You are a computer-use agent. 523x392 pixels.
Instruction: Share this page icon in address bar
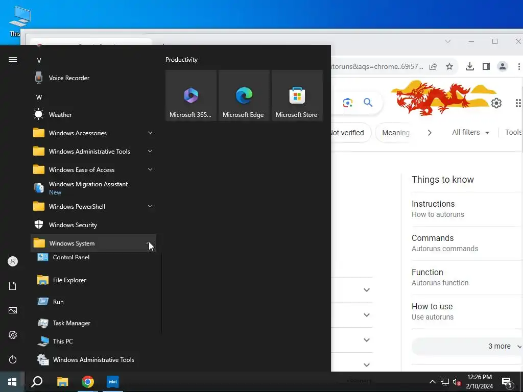433,66
